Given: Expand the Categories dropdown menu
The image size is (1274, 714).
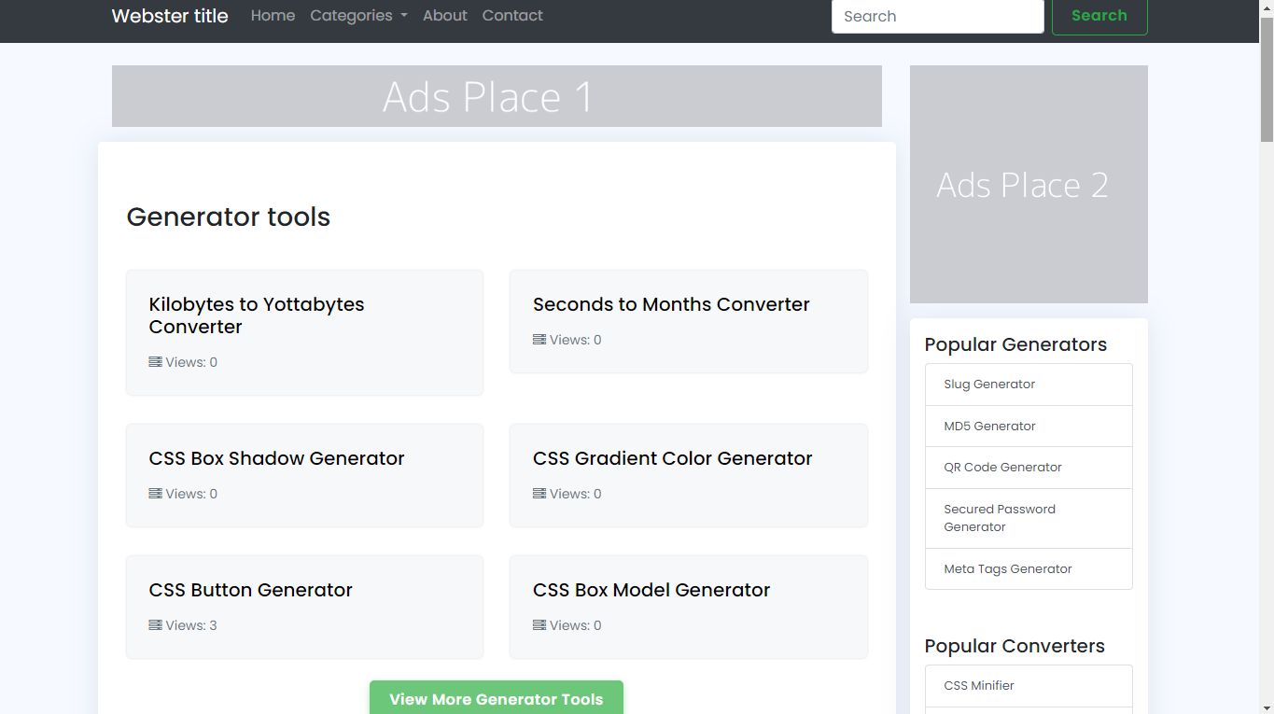Looking at the screenshot, I should (358, 16).
